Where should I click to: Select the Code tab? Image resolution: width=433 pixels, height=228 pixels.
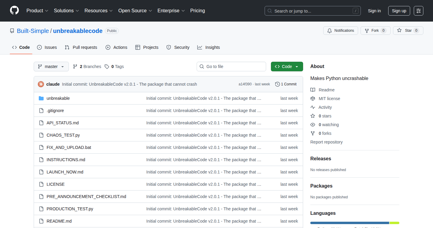[21, 47]
